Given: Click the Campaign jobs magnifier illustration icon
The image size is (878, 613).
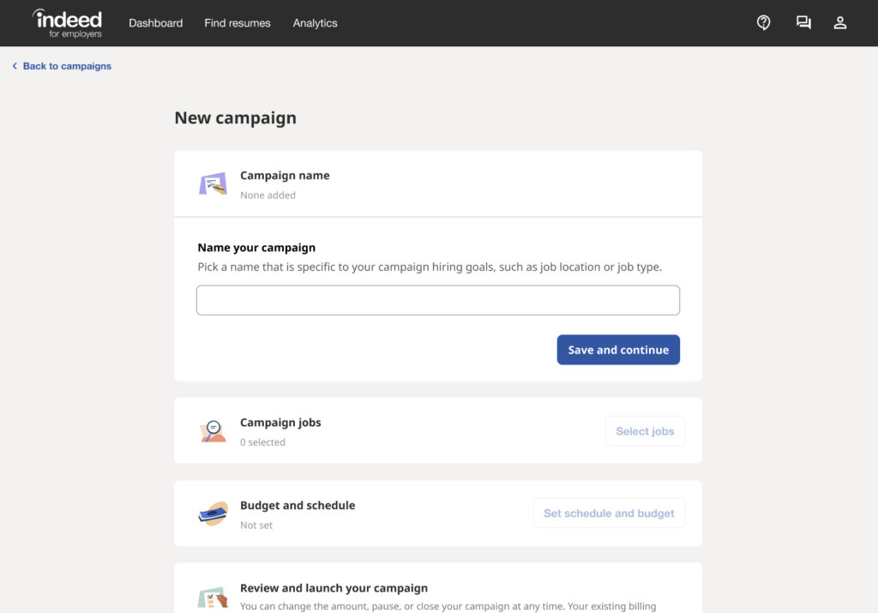Looking at the screenshot, I should point(213,430).
